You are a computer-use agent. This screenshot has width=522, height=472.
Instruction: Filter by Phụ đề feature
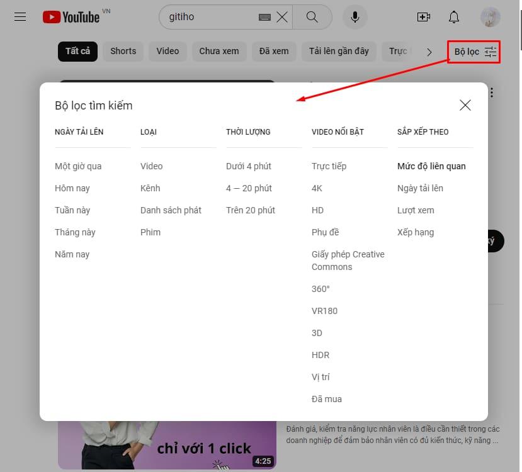pos(326,232)
